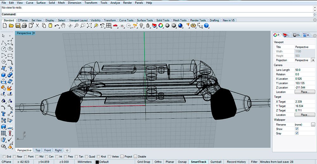
Task: Select the Text tool in left toolbar
Action: pyautogui.click(x=3, y=114)
